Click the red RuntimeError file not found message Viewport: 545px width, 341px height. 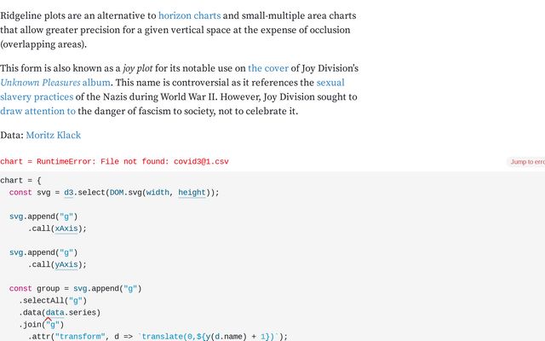point(114,161)
